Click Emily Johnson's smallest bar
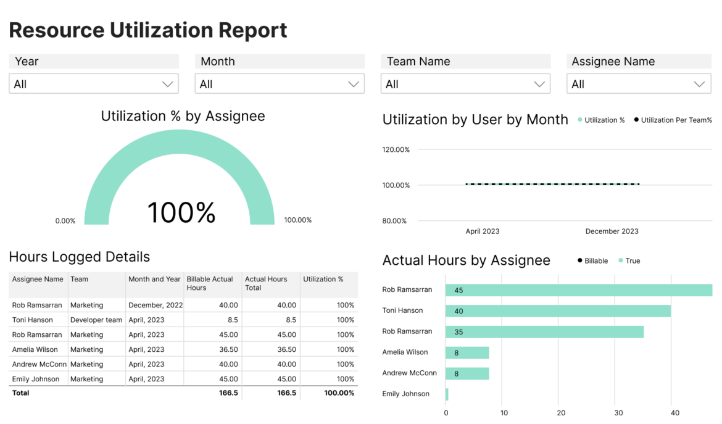The width and height of the screenshot is (722, 424). (447, 393)
